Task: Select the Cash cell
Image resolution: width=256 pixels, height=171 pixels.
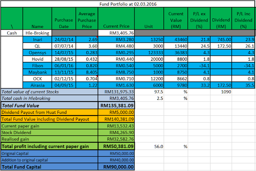Action: point(12,33)
